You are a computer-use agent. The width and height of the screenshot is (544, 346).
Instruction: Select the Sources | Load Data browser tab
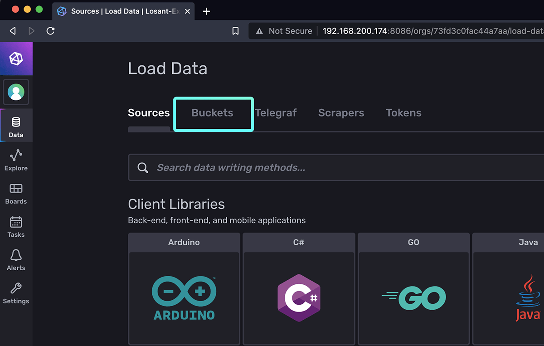coord(124,11)
